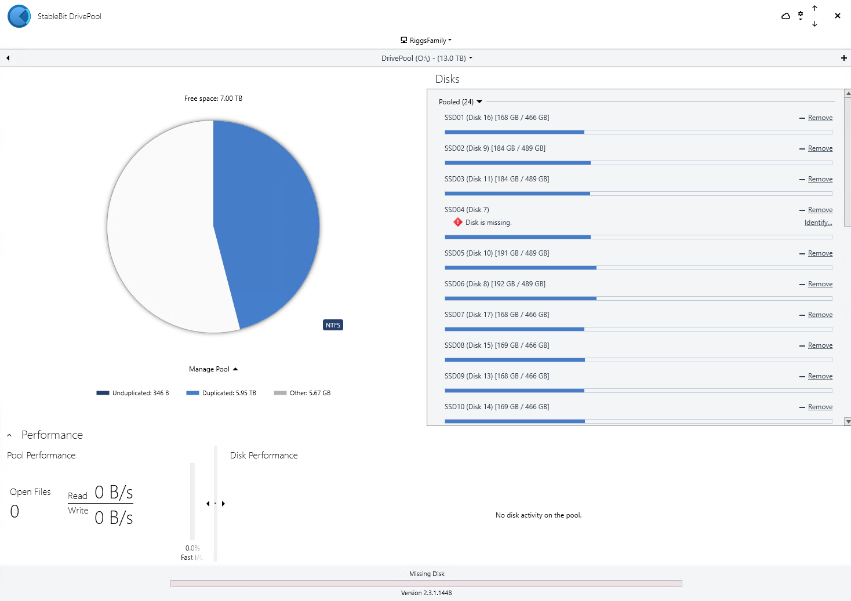
Task: Click 'Missing Disk' status text
Action: click(427, 574)
